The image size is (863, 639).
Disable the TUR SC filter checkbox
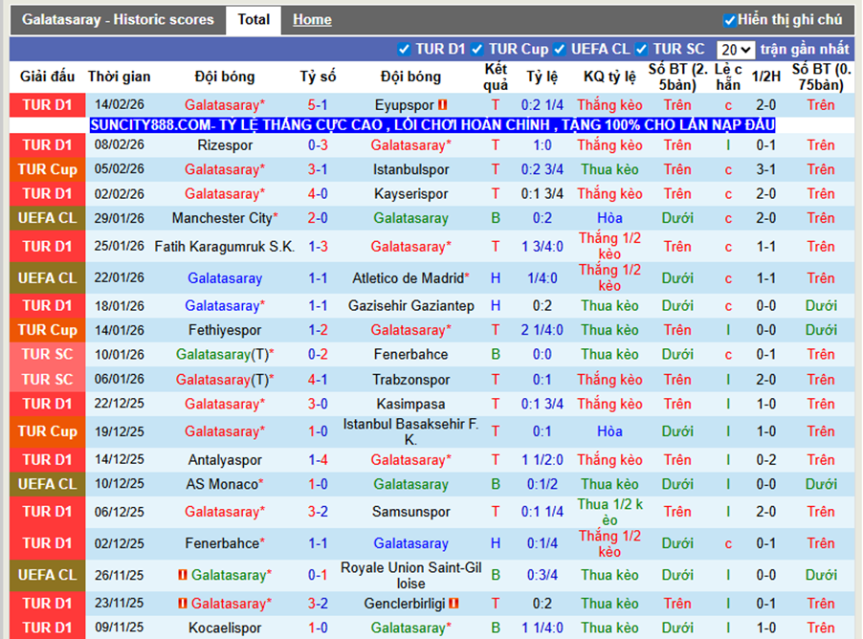641,50
